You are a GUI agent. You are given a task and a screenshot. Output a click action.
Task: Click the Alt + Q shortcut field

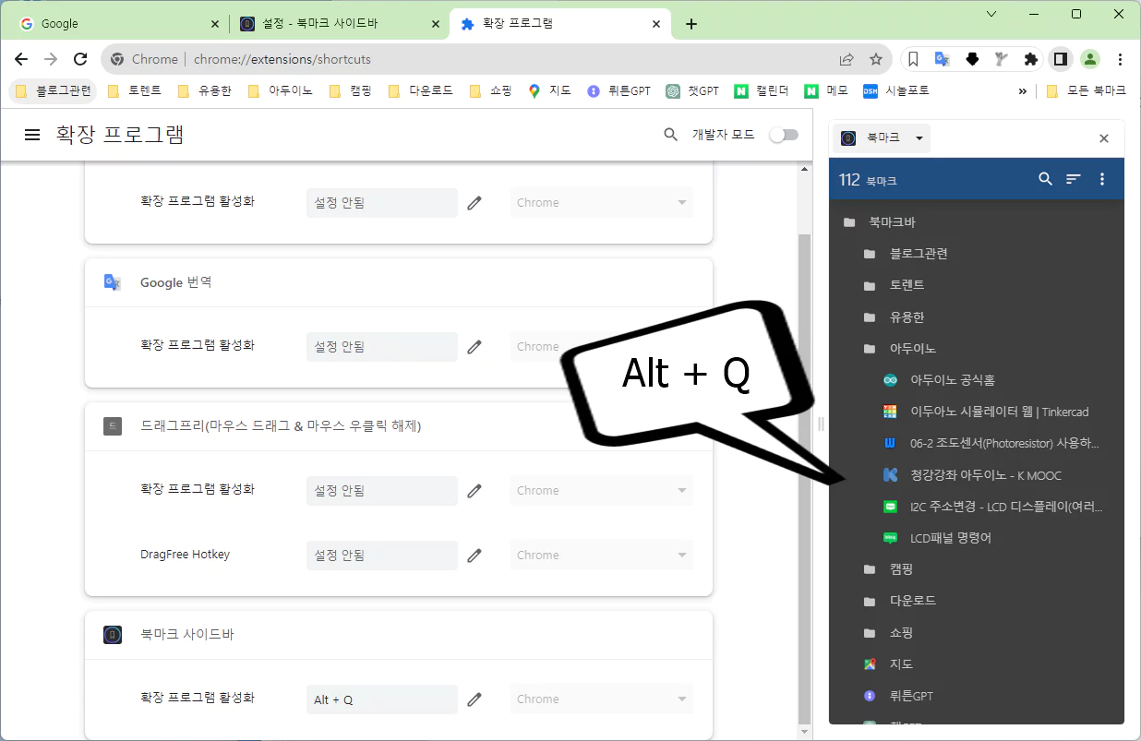382,699
